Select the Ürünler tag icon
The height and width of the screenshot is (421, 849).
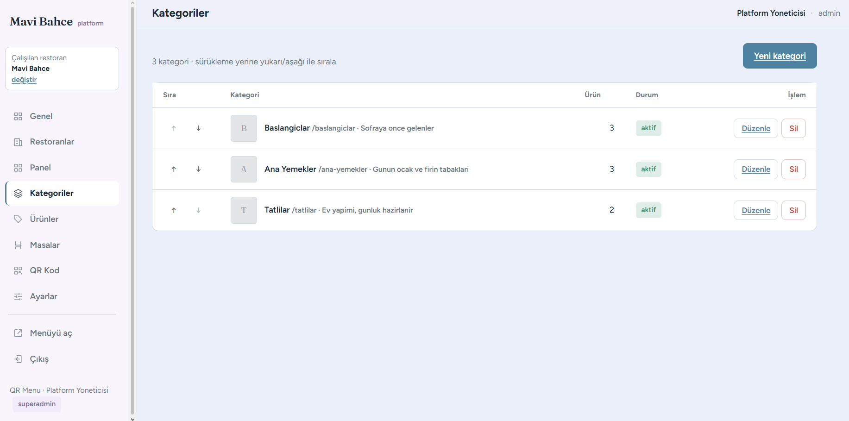[18, 219]
